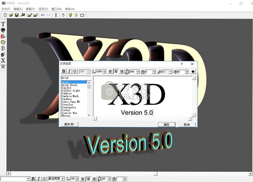This screenshot has width=253, height=182.
Task: Select Courier New in the font list
Action: point(70,113)
